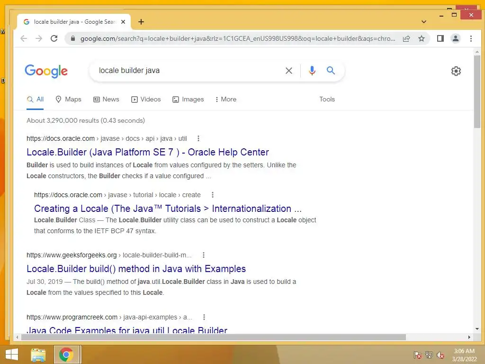
Task: Open options for docs.oracle.com api result
Action: (198, 138)
